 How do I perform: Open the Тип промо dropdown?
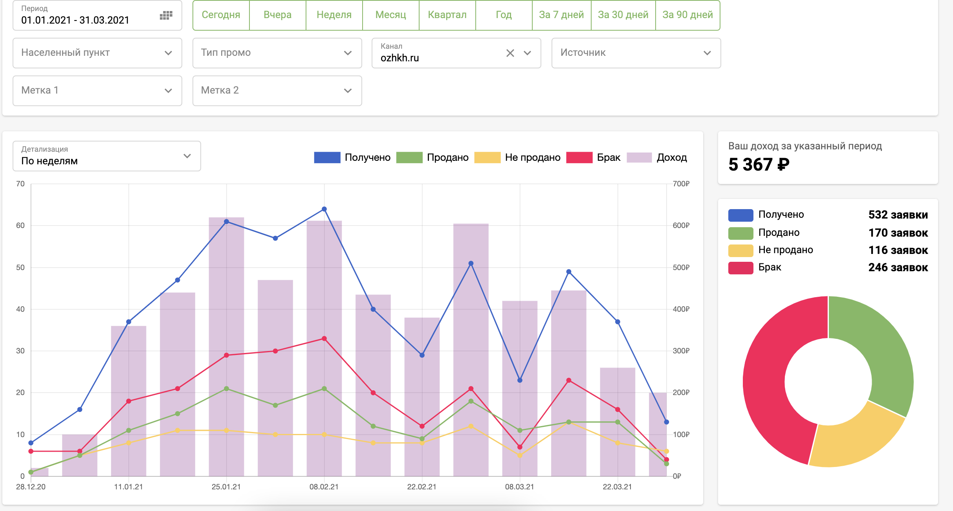click(x=277, y=53)
